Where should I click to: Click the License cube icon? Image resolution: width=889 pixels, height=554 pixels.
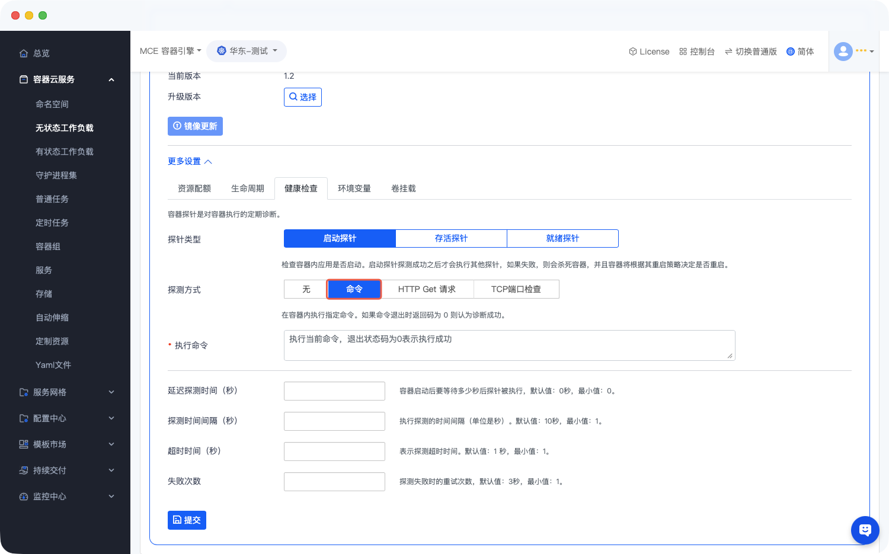(632, 52)
